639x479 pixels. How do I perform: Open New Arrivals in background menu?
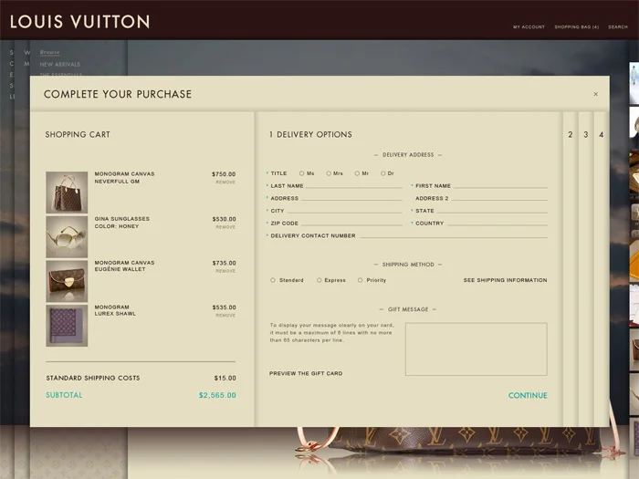pyautogui.click(x=60, y=65)
